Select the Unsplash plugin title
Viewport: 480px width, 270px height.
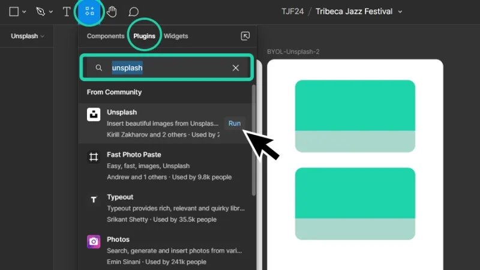(x=122, y=112)
